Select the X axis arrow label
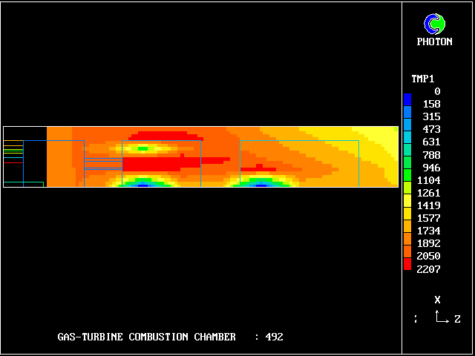 438,300
